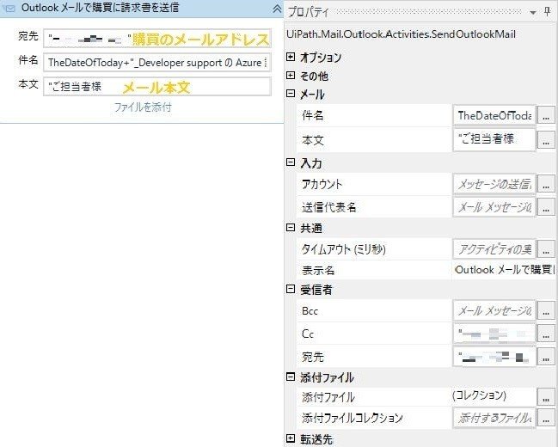The image size is (558, 447).
Task: Collapse the 受信者 section
Action: [291, 289]
